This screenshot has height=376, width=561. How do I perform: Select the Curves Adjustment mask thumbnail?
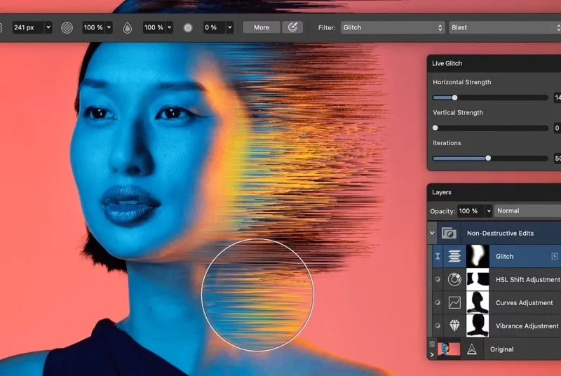tap(478, 302)
